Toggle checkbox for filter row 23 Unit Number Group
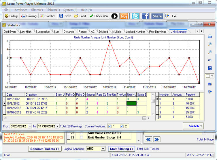The width and height of the screenshot is (217, 160). pyautogui.click(x=81, y=137)
